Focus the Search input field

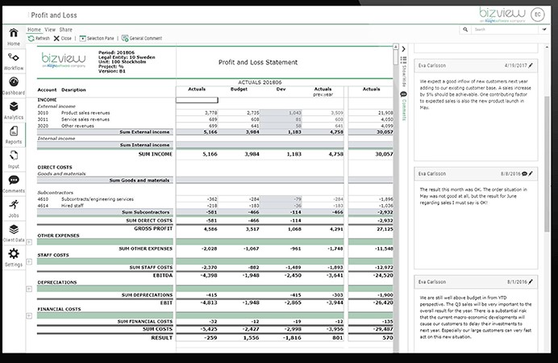(x=505, y=30)
